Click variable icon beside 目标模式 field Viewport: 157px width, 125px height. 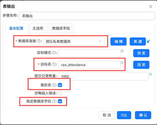(x=122, y=51)
